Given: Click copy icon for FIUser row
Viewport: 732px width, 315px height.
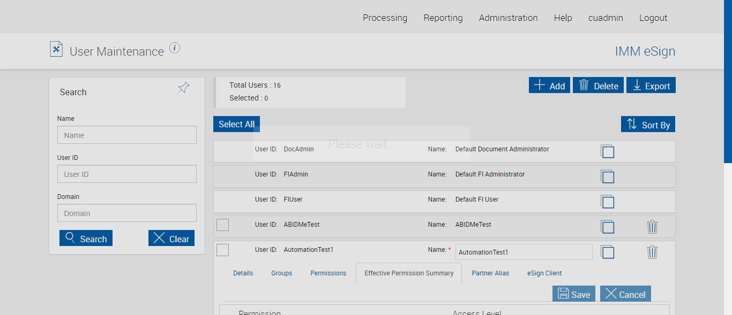Looking at the screenshot, I should tap(607, 202).
